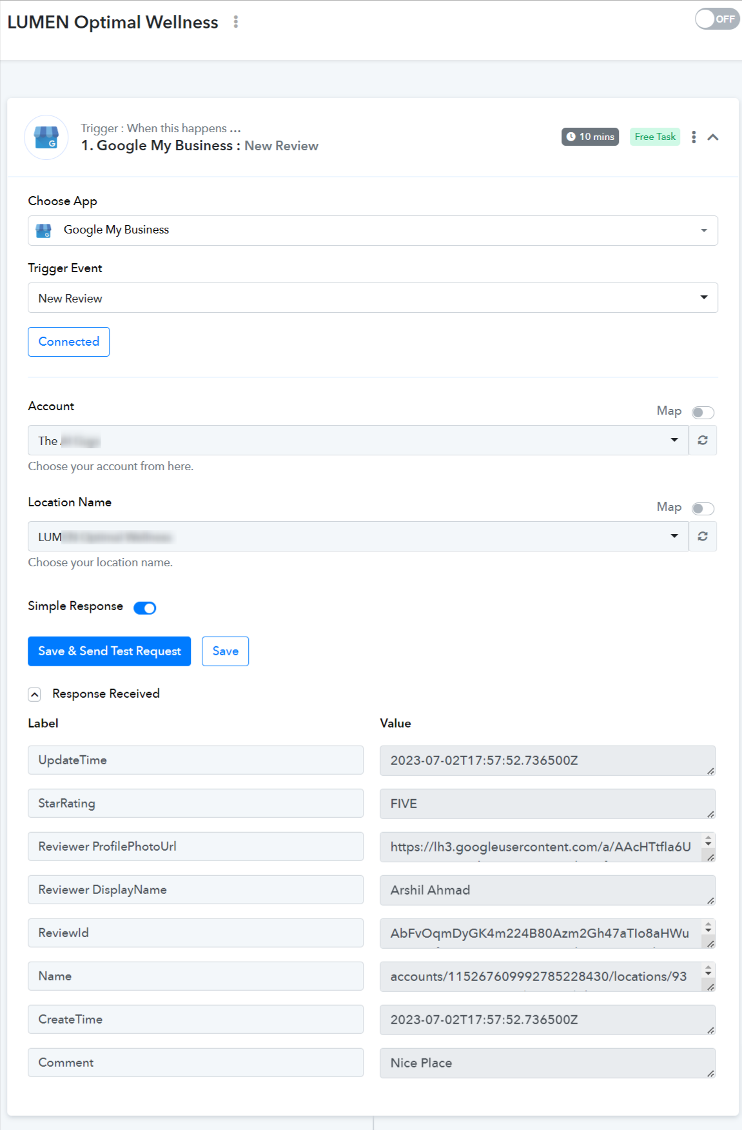Click the 10 mins polling badge
The image size is (742, 1130).
(590, 137)
